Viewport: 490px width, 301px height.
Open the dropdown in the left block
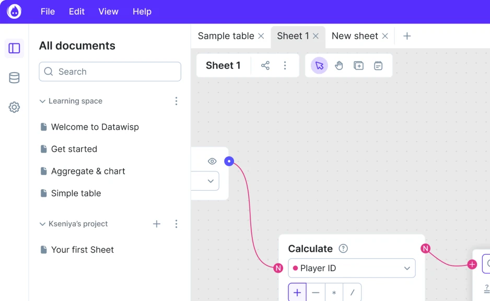tap(205, 181)
